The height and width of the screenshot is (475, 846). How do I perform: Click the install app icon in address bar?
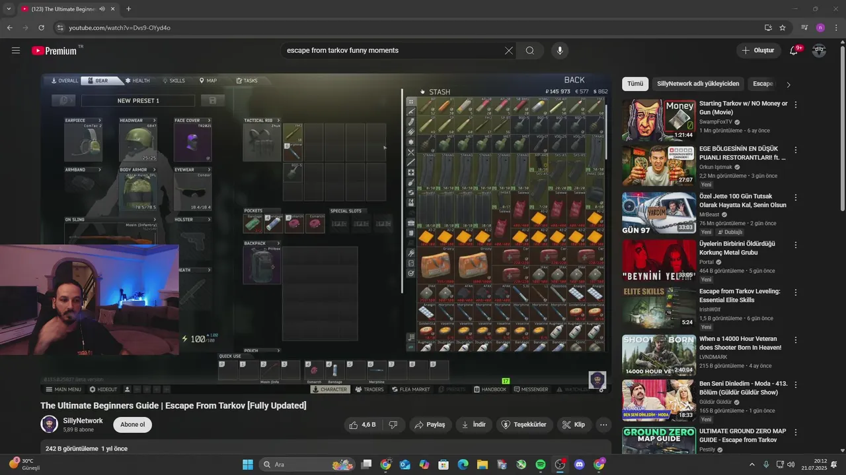coord(768,28)
